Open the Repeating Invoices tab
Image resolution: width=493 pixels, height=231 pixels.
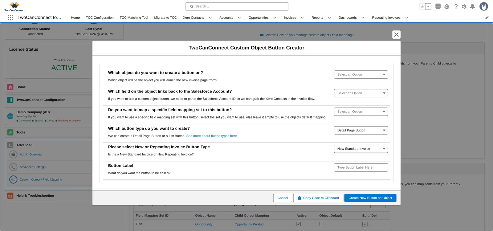click(386, 18)
